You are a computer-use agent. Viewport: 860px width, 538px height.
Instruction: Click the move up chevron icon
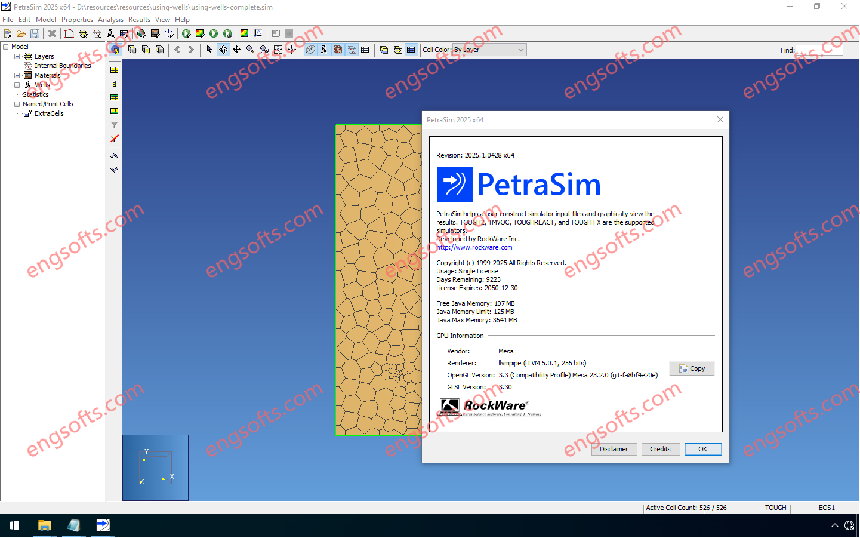coord(115,156)
